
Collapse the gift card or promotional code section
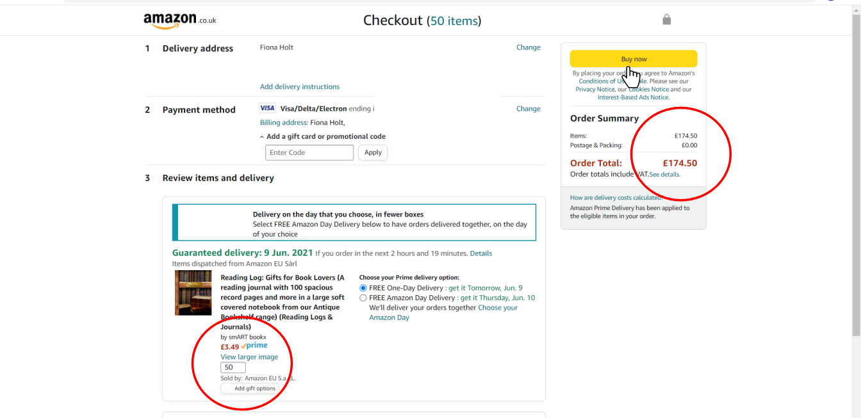click(323, 136)
